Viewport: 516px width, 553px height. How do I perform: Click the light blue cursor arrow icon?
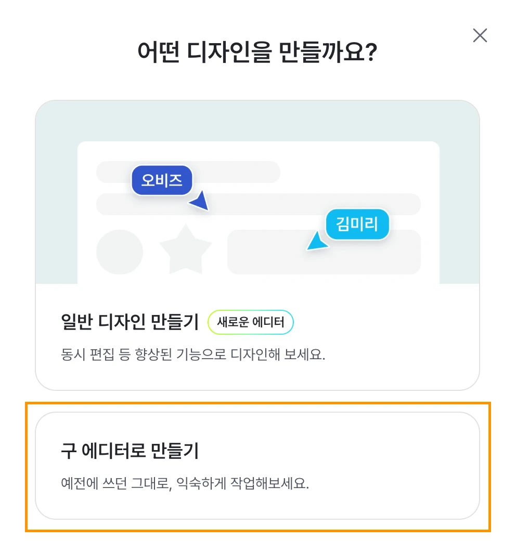click(316, 242)
